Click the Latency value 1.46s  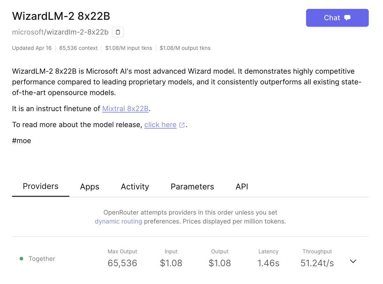(x=268, y=263)
